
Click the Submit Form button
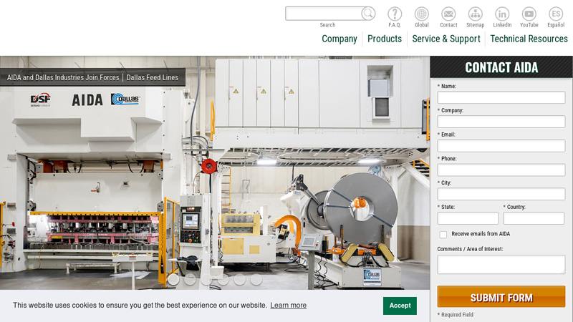[x=501, y=297]
